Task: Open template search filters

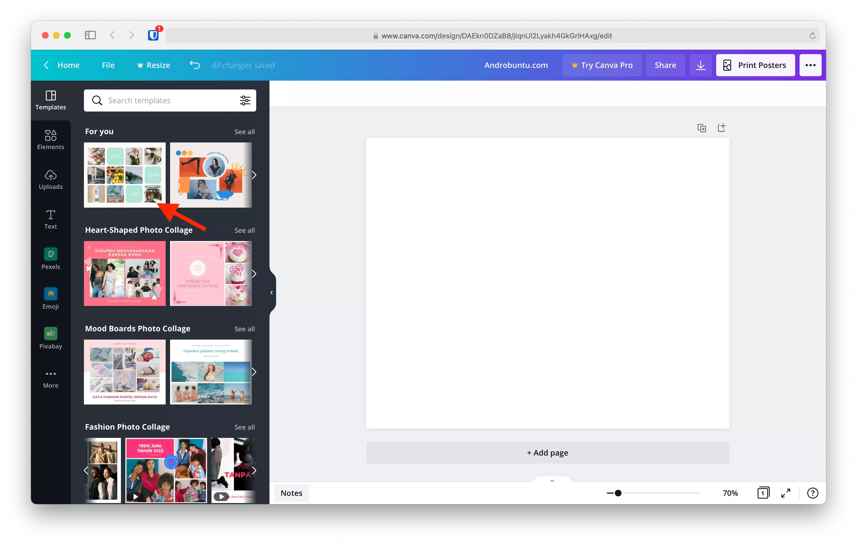Action: point(245,100)
